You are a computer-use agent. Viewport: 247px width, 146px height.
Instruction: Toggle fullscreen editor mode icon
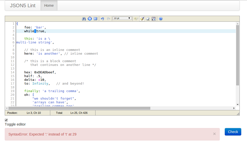(95, 19)
